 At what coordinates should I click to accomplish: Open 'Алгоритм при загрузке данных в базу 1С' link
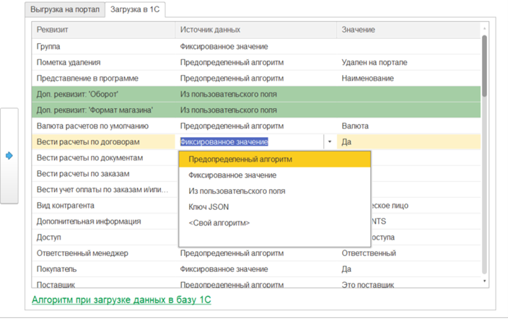(x=121, y=299)
